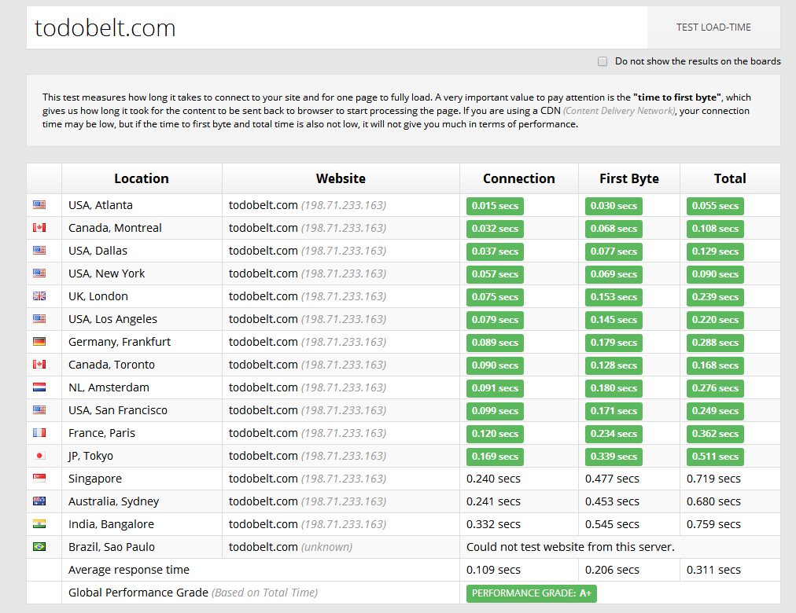The height and width of the screenshot is (613, 796).
Task: Click the Canada flag icon for Toronto
Action: (x=39, y=365)
